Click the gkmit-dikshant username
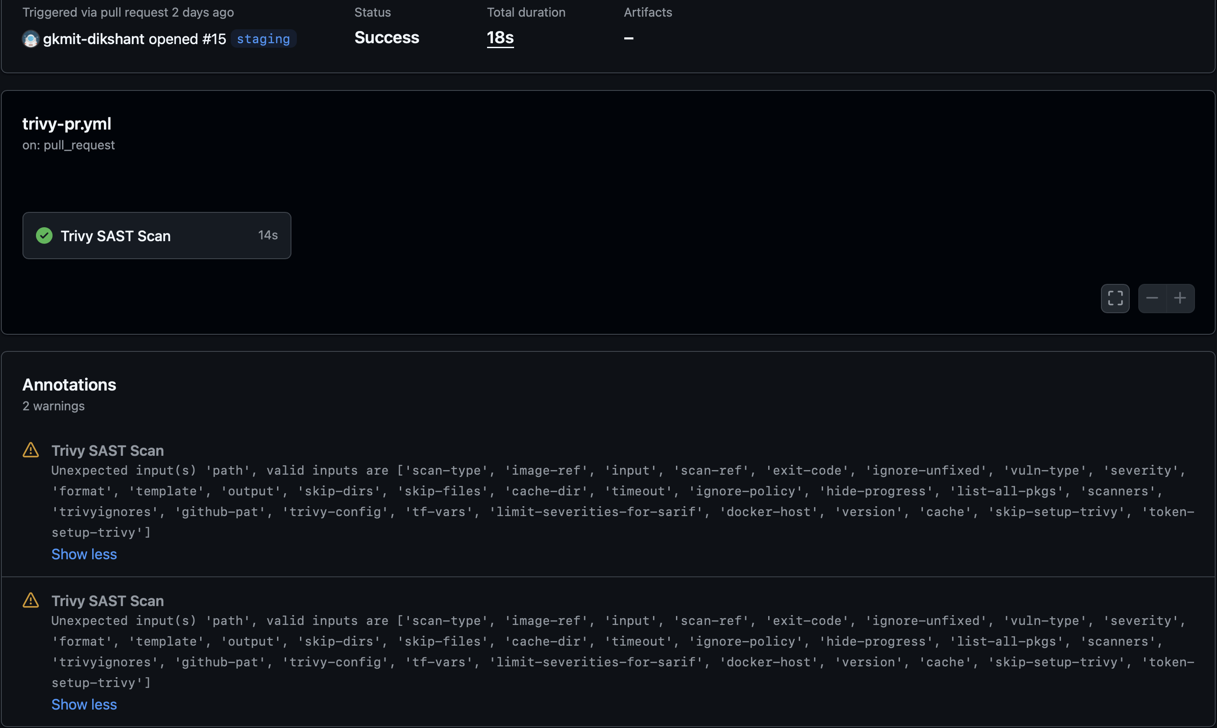The height and width of the screenshot is (728, 1217). pyautogui.click(x=93, y=39)
